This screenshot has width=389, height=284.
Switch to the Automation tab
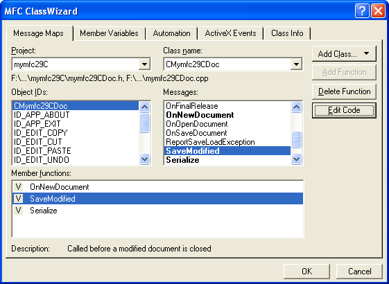171,33
